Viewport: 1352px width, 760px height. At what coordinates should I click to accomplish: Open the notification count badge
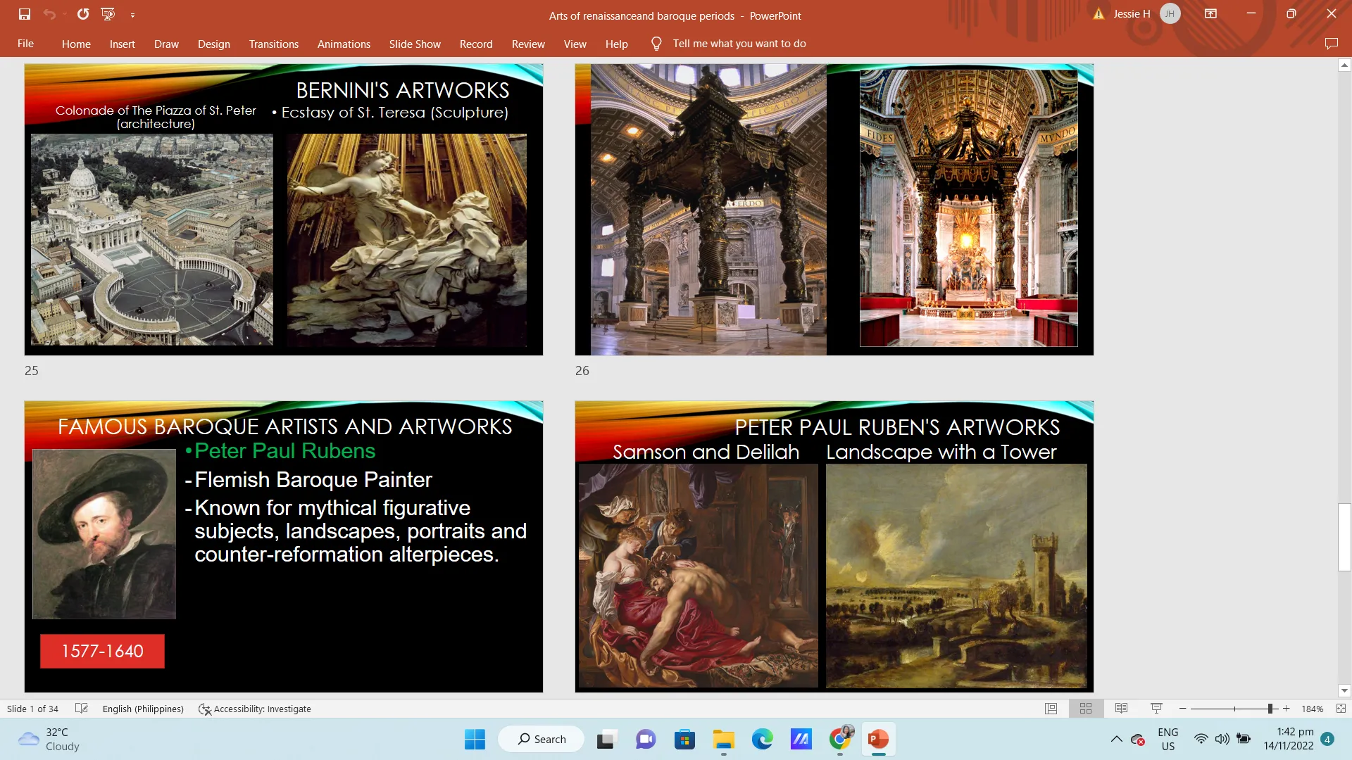(1327, 739)
